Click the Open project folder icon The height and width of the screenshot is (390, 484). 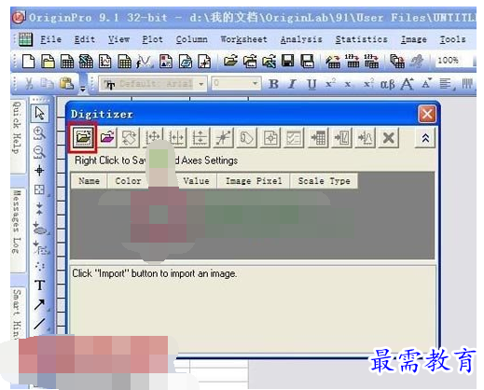point(230,61)
